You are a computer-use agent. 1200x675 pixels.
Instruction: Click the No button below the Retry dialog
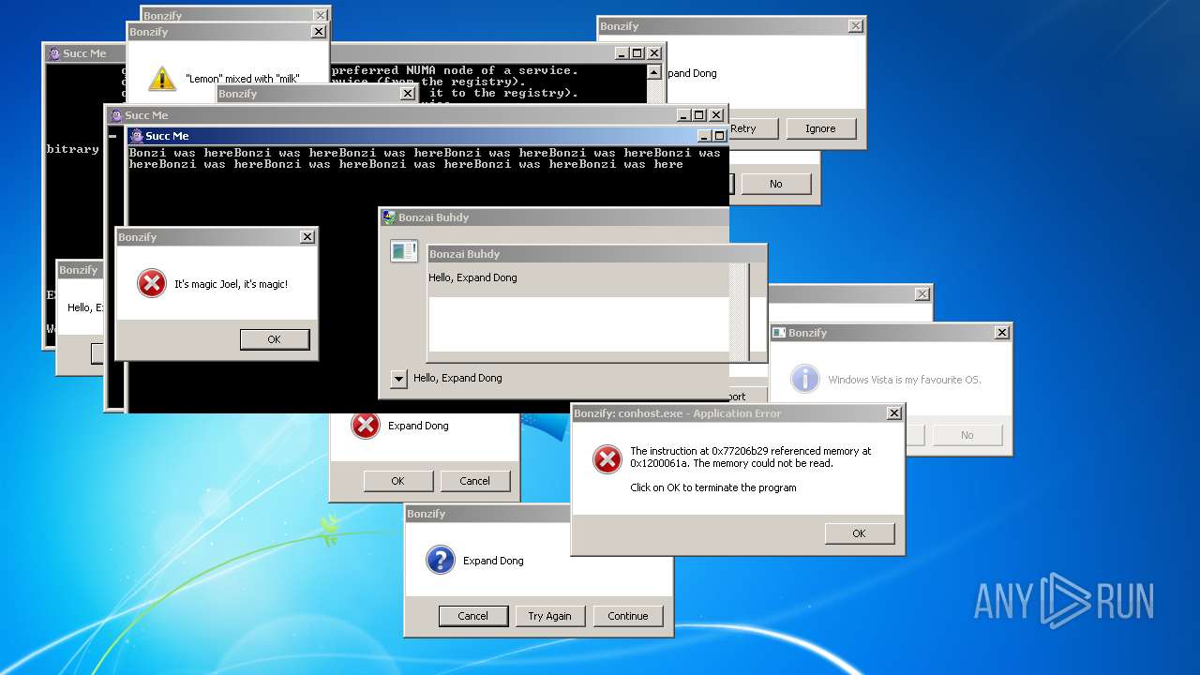point(775,184)
